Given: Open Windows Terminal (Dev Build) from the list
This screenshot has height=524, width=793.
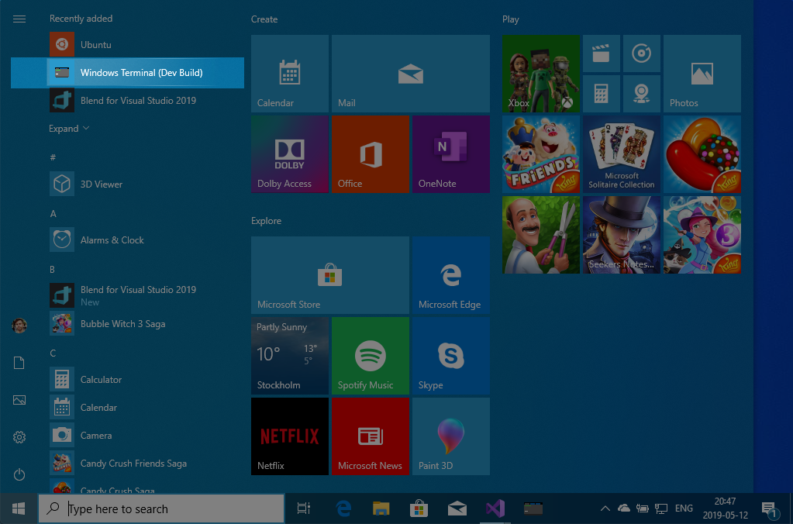Looking at the screenshot, I should point(141,73).
